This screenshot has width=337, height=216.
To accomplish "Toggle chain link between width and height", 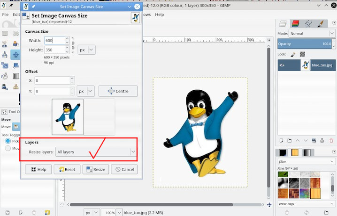I will pyautogui.click(x=73, y=45).
